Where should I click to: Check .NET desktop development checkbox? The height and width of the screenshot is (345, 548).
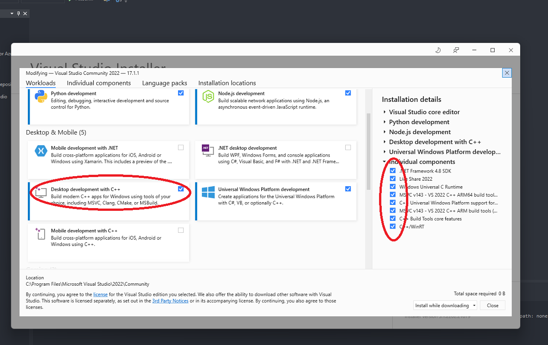(348, 147)
